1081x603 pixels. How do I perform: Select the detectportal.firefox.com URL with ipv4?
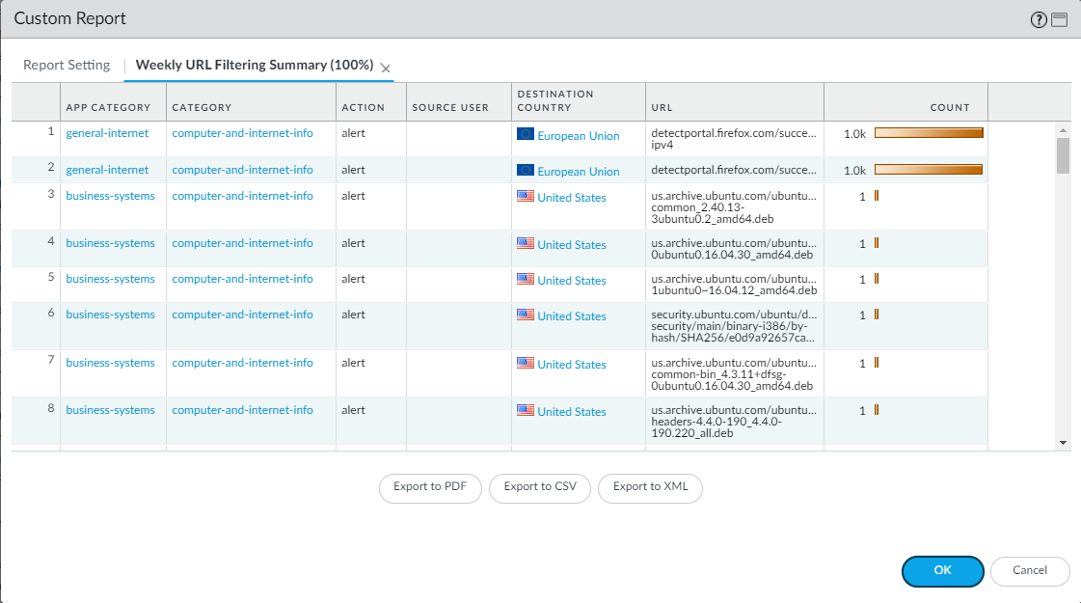(734, 139)
